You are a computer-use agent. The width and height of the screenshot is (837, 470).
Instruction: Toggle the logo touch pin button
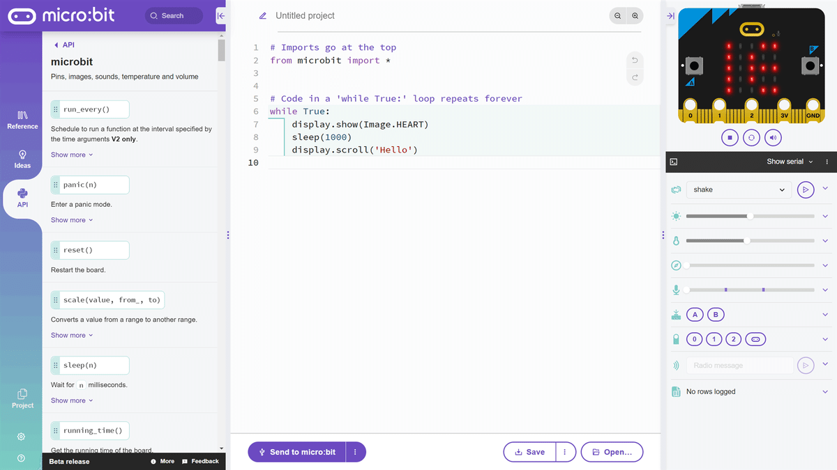coord(756,339)
